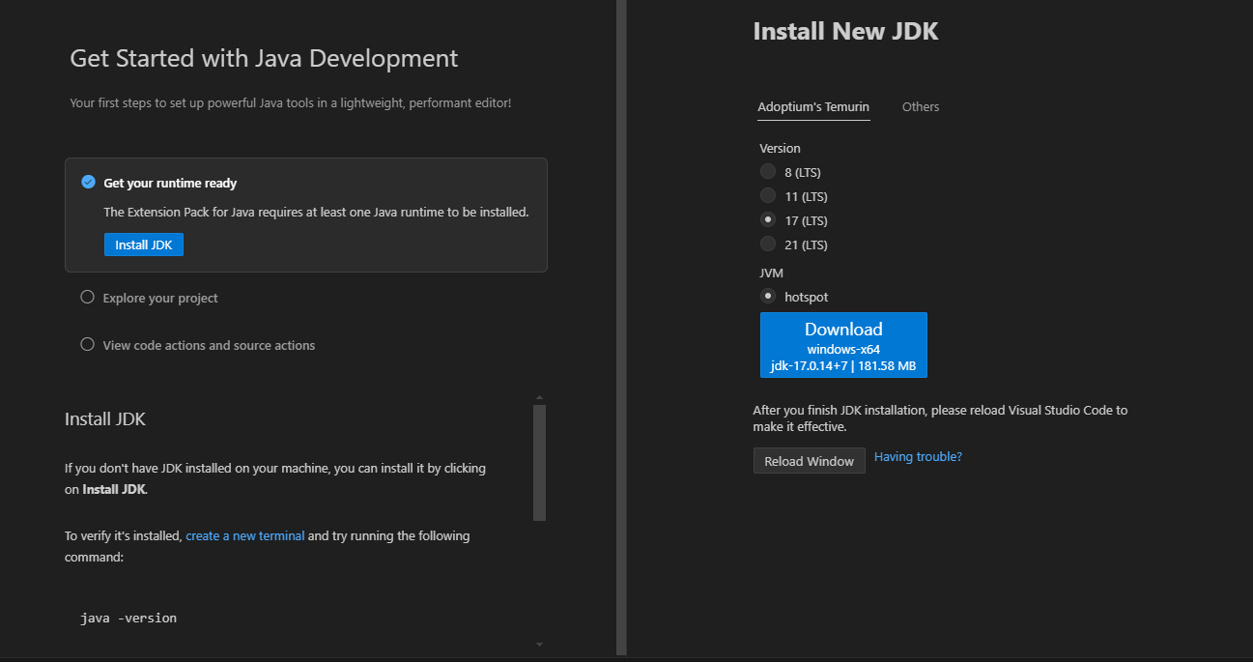
Task: Click the 'Install New JDK' heading
Action: [845, 31]
